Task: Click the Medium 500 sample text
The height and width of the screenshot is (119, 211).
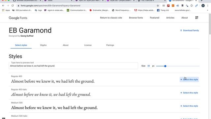Action: coord(54,108)
